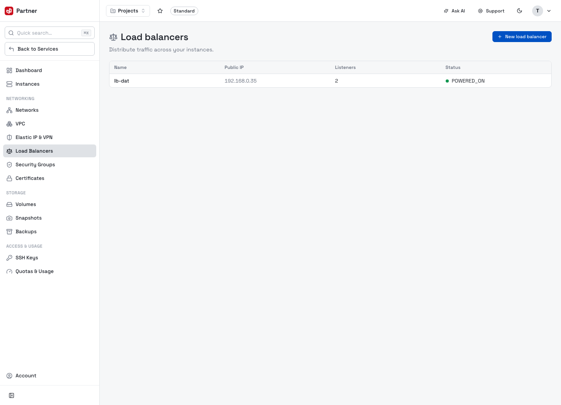Image resolution: width=561 pixels, height=405 pixels.
Task: Open Support link text
Action: [x=495, y=11]
